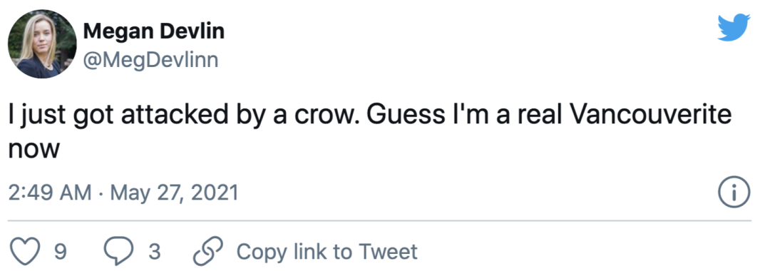Image resolution: width=770 pixels, height=271 pixels.
Task: Open the 2:49 AM time portion
Action: tap(50, 193)
